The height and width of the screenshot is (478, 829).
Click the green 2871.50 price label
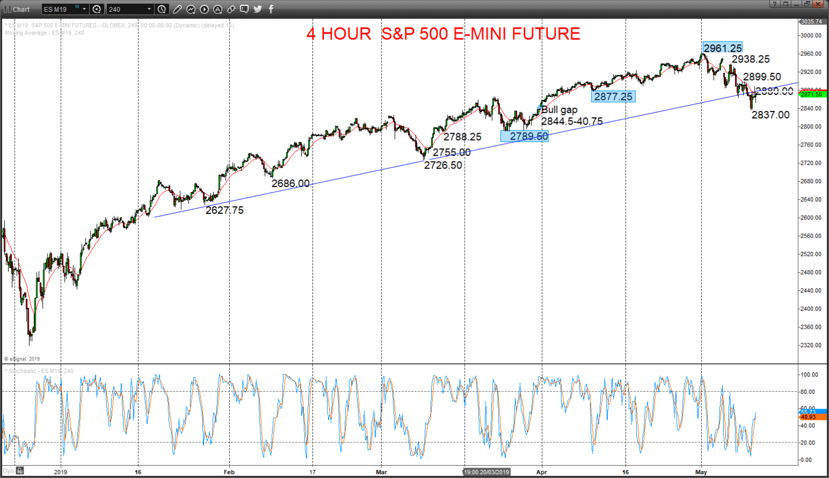(x=812, y=94)
